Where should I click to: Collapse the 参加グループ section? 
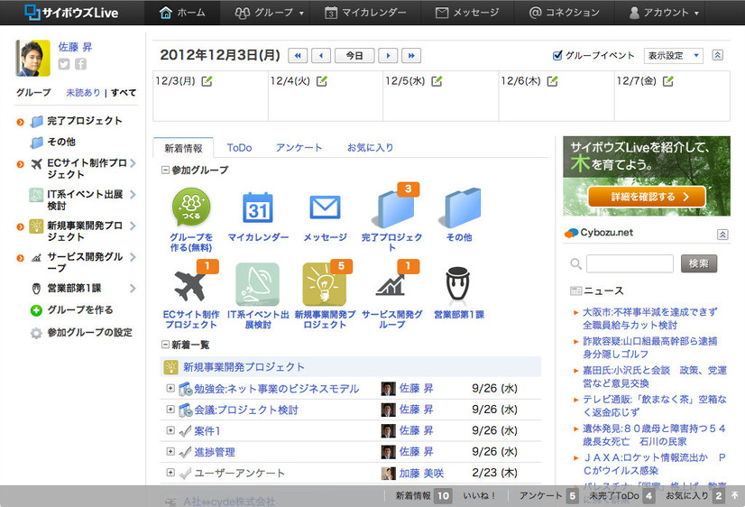tap(165, 170)
